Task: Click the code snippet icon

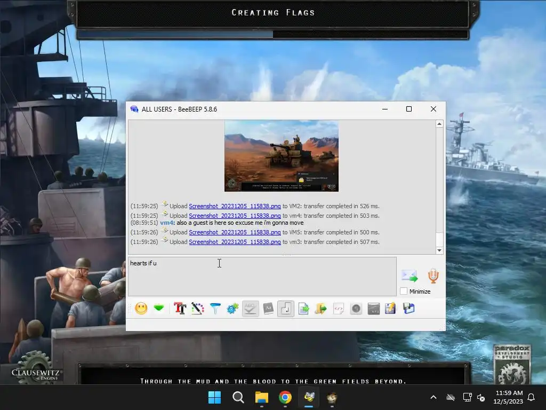Action: [339, 309]
